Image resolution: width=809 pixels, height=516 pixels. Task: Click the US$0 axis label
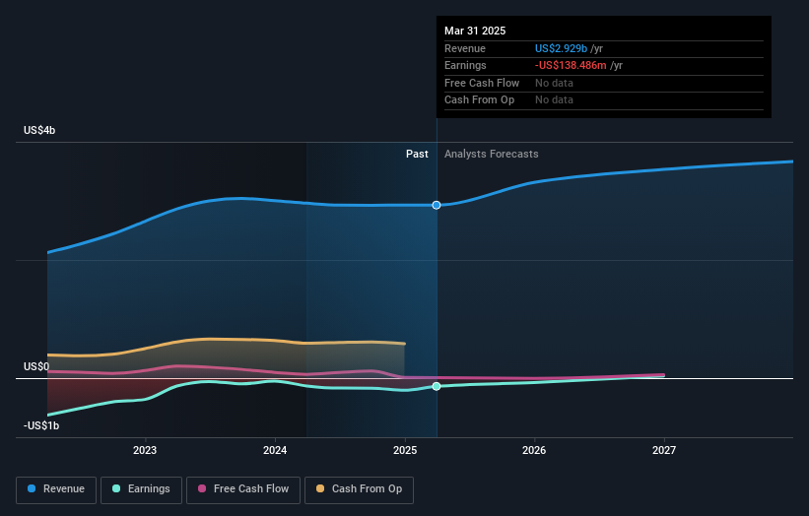36,366
